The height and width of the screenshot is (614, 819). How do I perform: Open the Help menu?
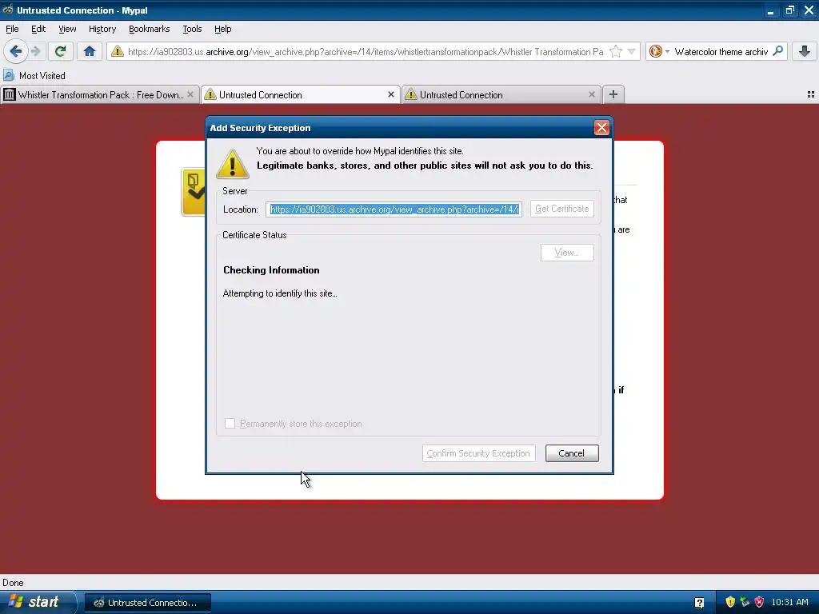[222, 29]
